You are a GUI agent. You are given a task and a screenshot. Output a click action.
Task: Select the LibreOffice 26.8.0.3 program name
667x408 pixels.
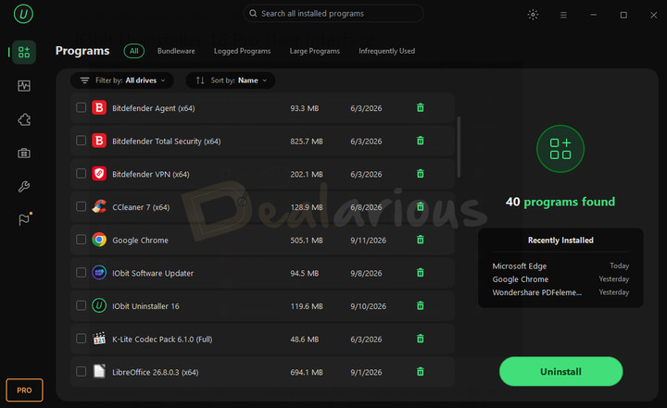click(156, 372)
